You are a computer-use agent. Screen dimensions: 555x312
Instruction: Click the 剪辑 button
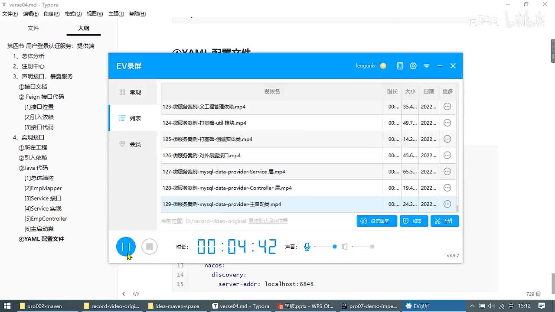point(445,221)
